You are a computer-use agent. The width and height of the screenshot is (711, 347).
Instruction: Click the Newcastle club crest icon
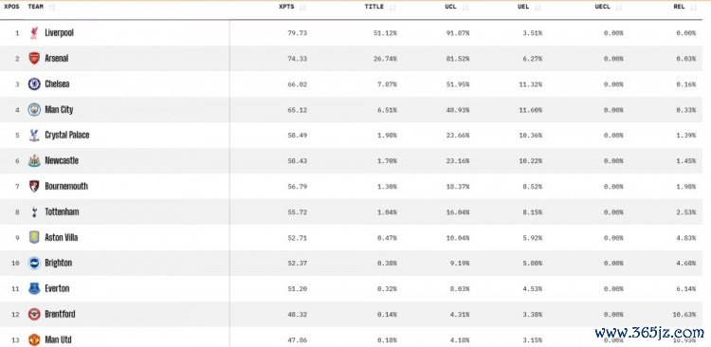(x=34, y=160)
